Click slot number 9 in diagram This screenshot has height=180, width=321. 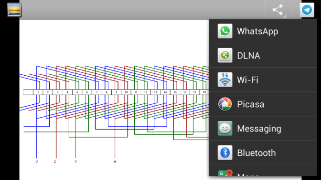click(x=116, y=92)
